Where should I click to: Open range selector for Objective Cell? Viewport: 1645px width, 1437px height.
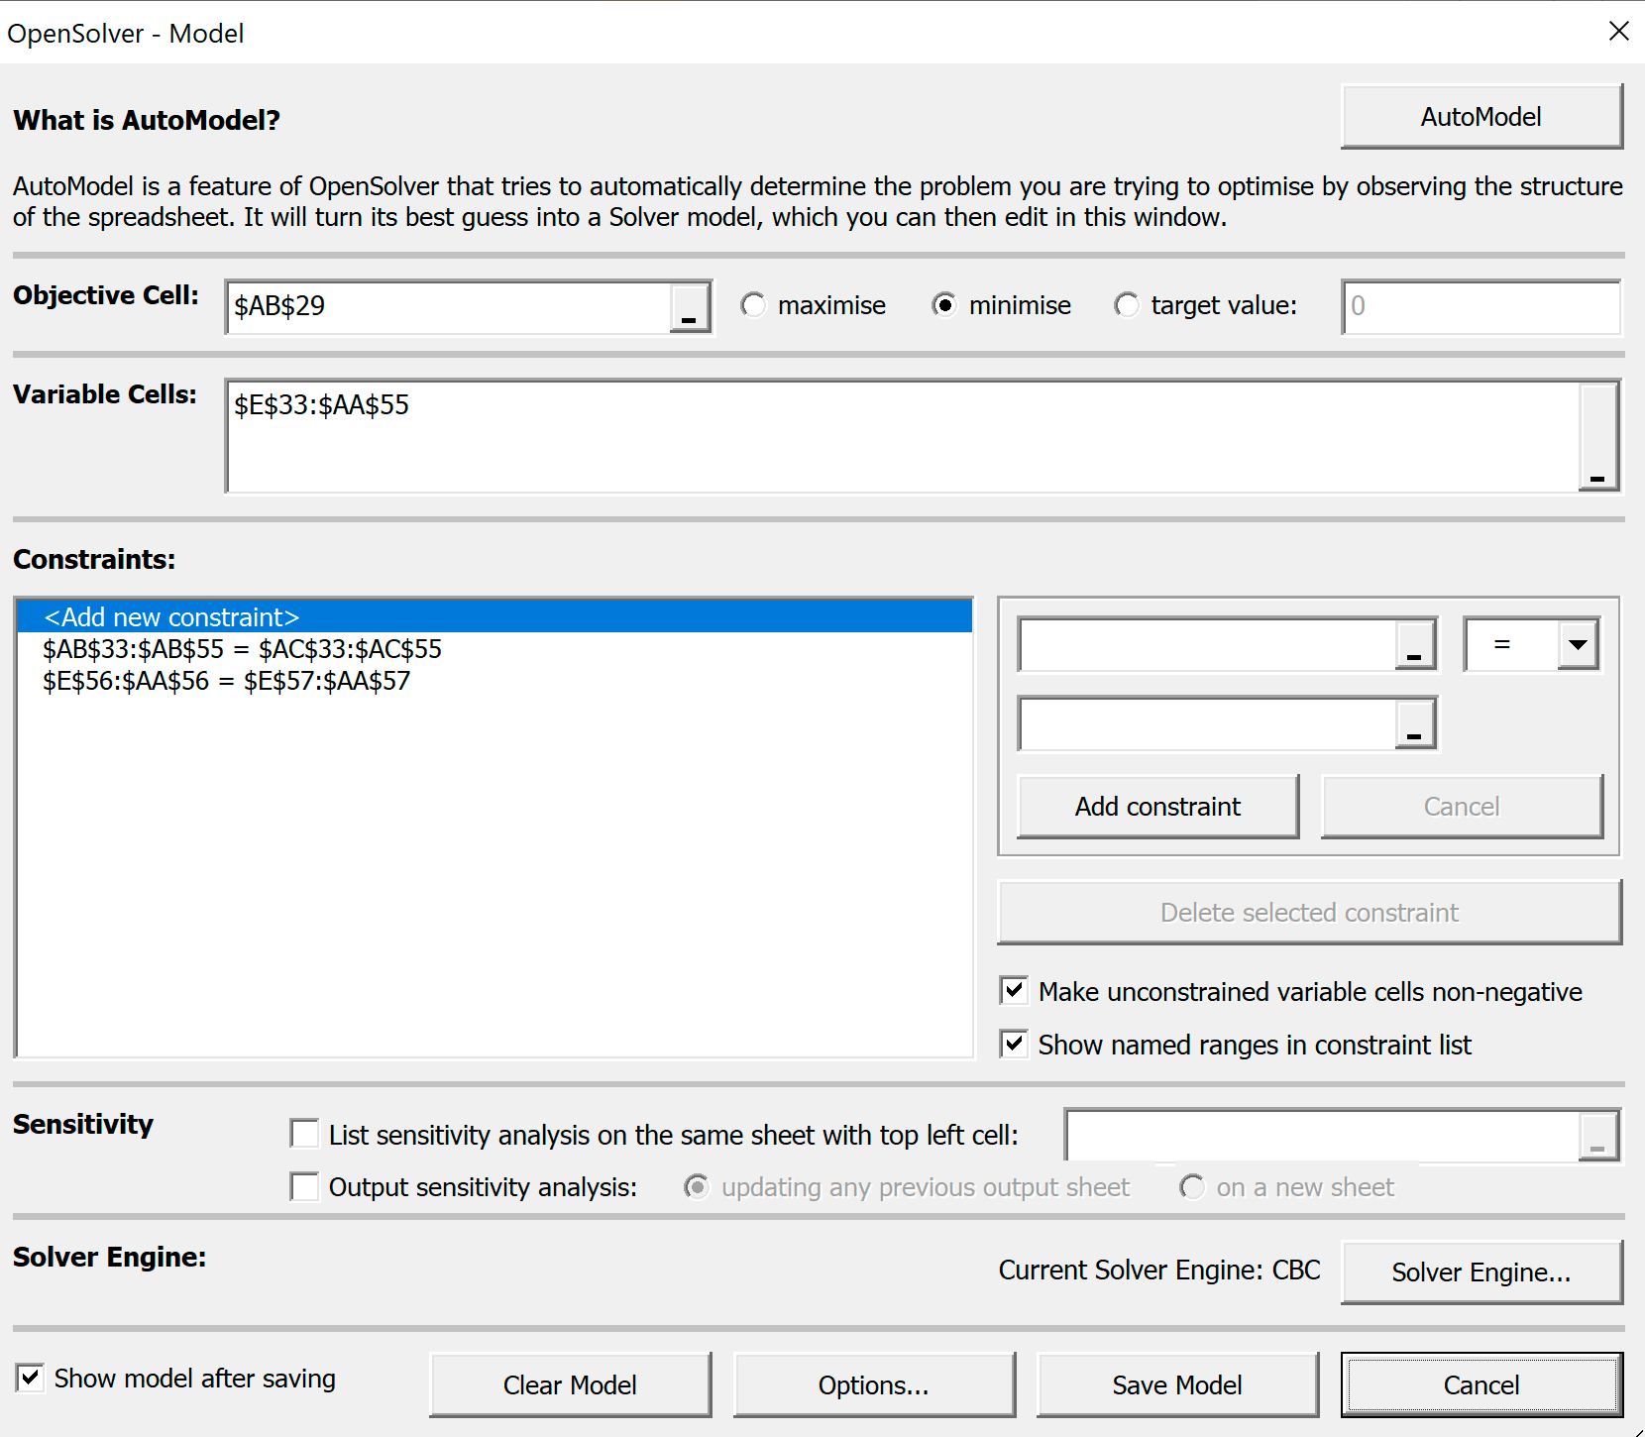coord(690,307)
